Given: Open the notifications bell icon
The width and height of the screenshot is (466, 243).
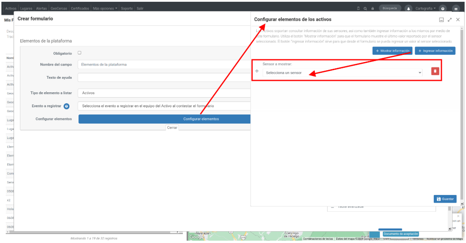Looking at the screenshot, I should click(x=409, y=9).
